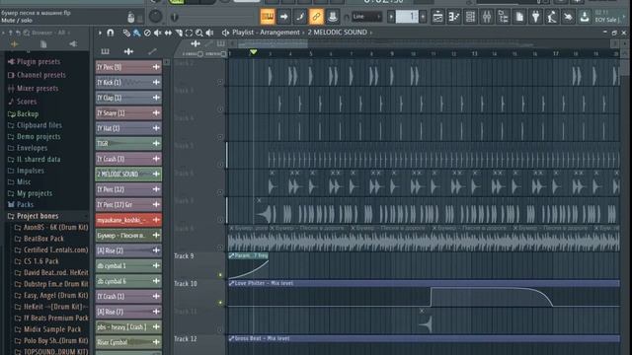Toggle the playlist magnet snap icon
632x355 pixels.
coord(111,33)
